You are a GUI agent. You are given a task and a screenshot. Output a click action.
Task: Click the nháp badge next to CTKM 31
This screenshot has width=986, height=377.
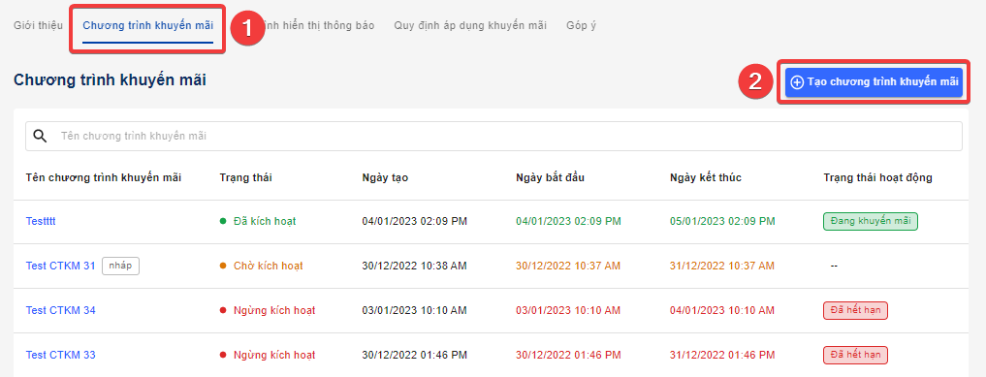[120, 266]
